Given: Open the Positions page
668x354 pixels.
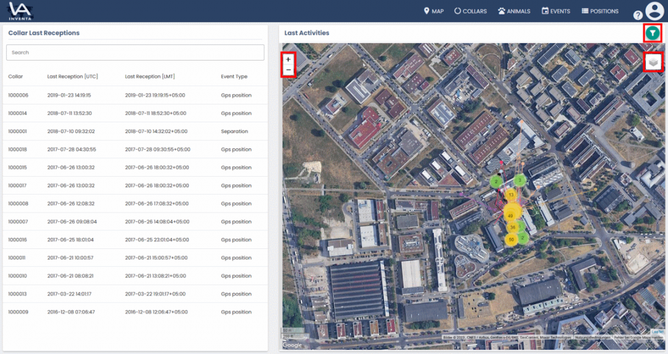Looking at the screenshot, I should (599, 11).
